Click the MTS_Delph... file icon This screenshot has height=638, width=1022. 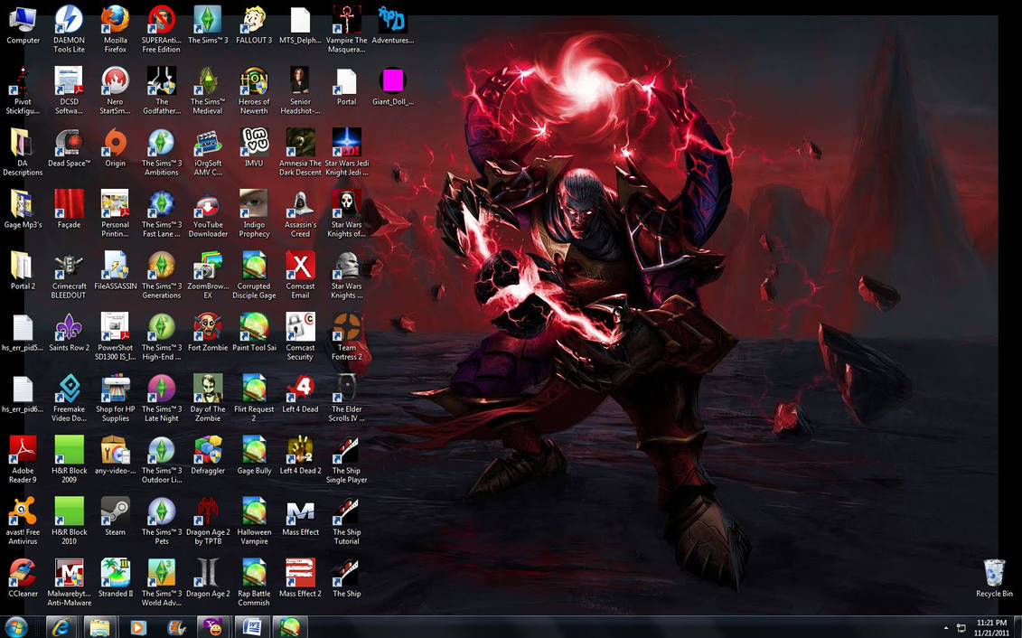(300, 24)
